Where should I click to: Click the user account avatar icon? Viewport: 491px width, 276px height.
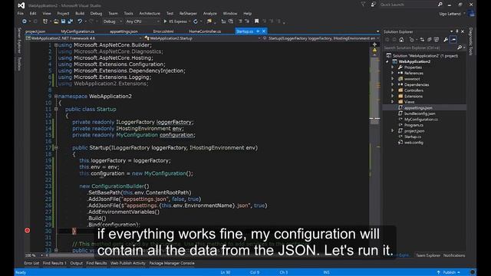coord(471,14)
